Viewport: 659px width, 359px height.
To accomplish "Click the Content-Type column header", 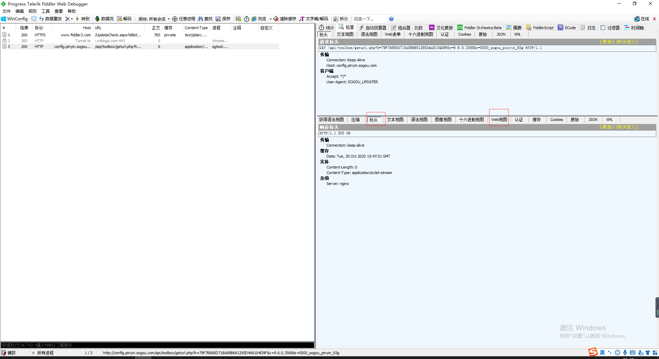I will [x=196, y=28].
